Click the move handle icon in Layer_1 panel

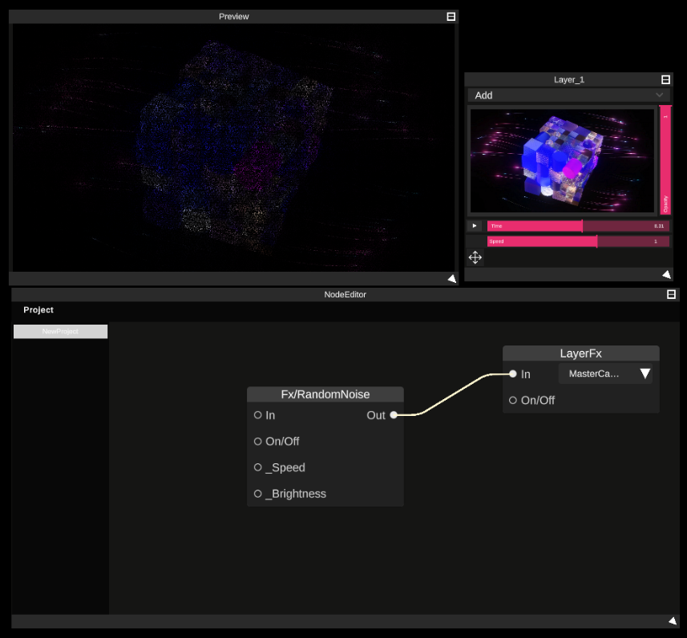coord(475,257)
